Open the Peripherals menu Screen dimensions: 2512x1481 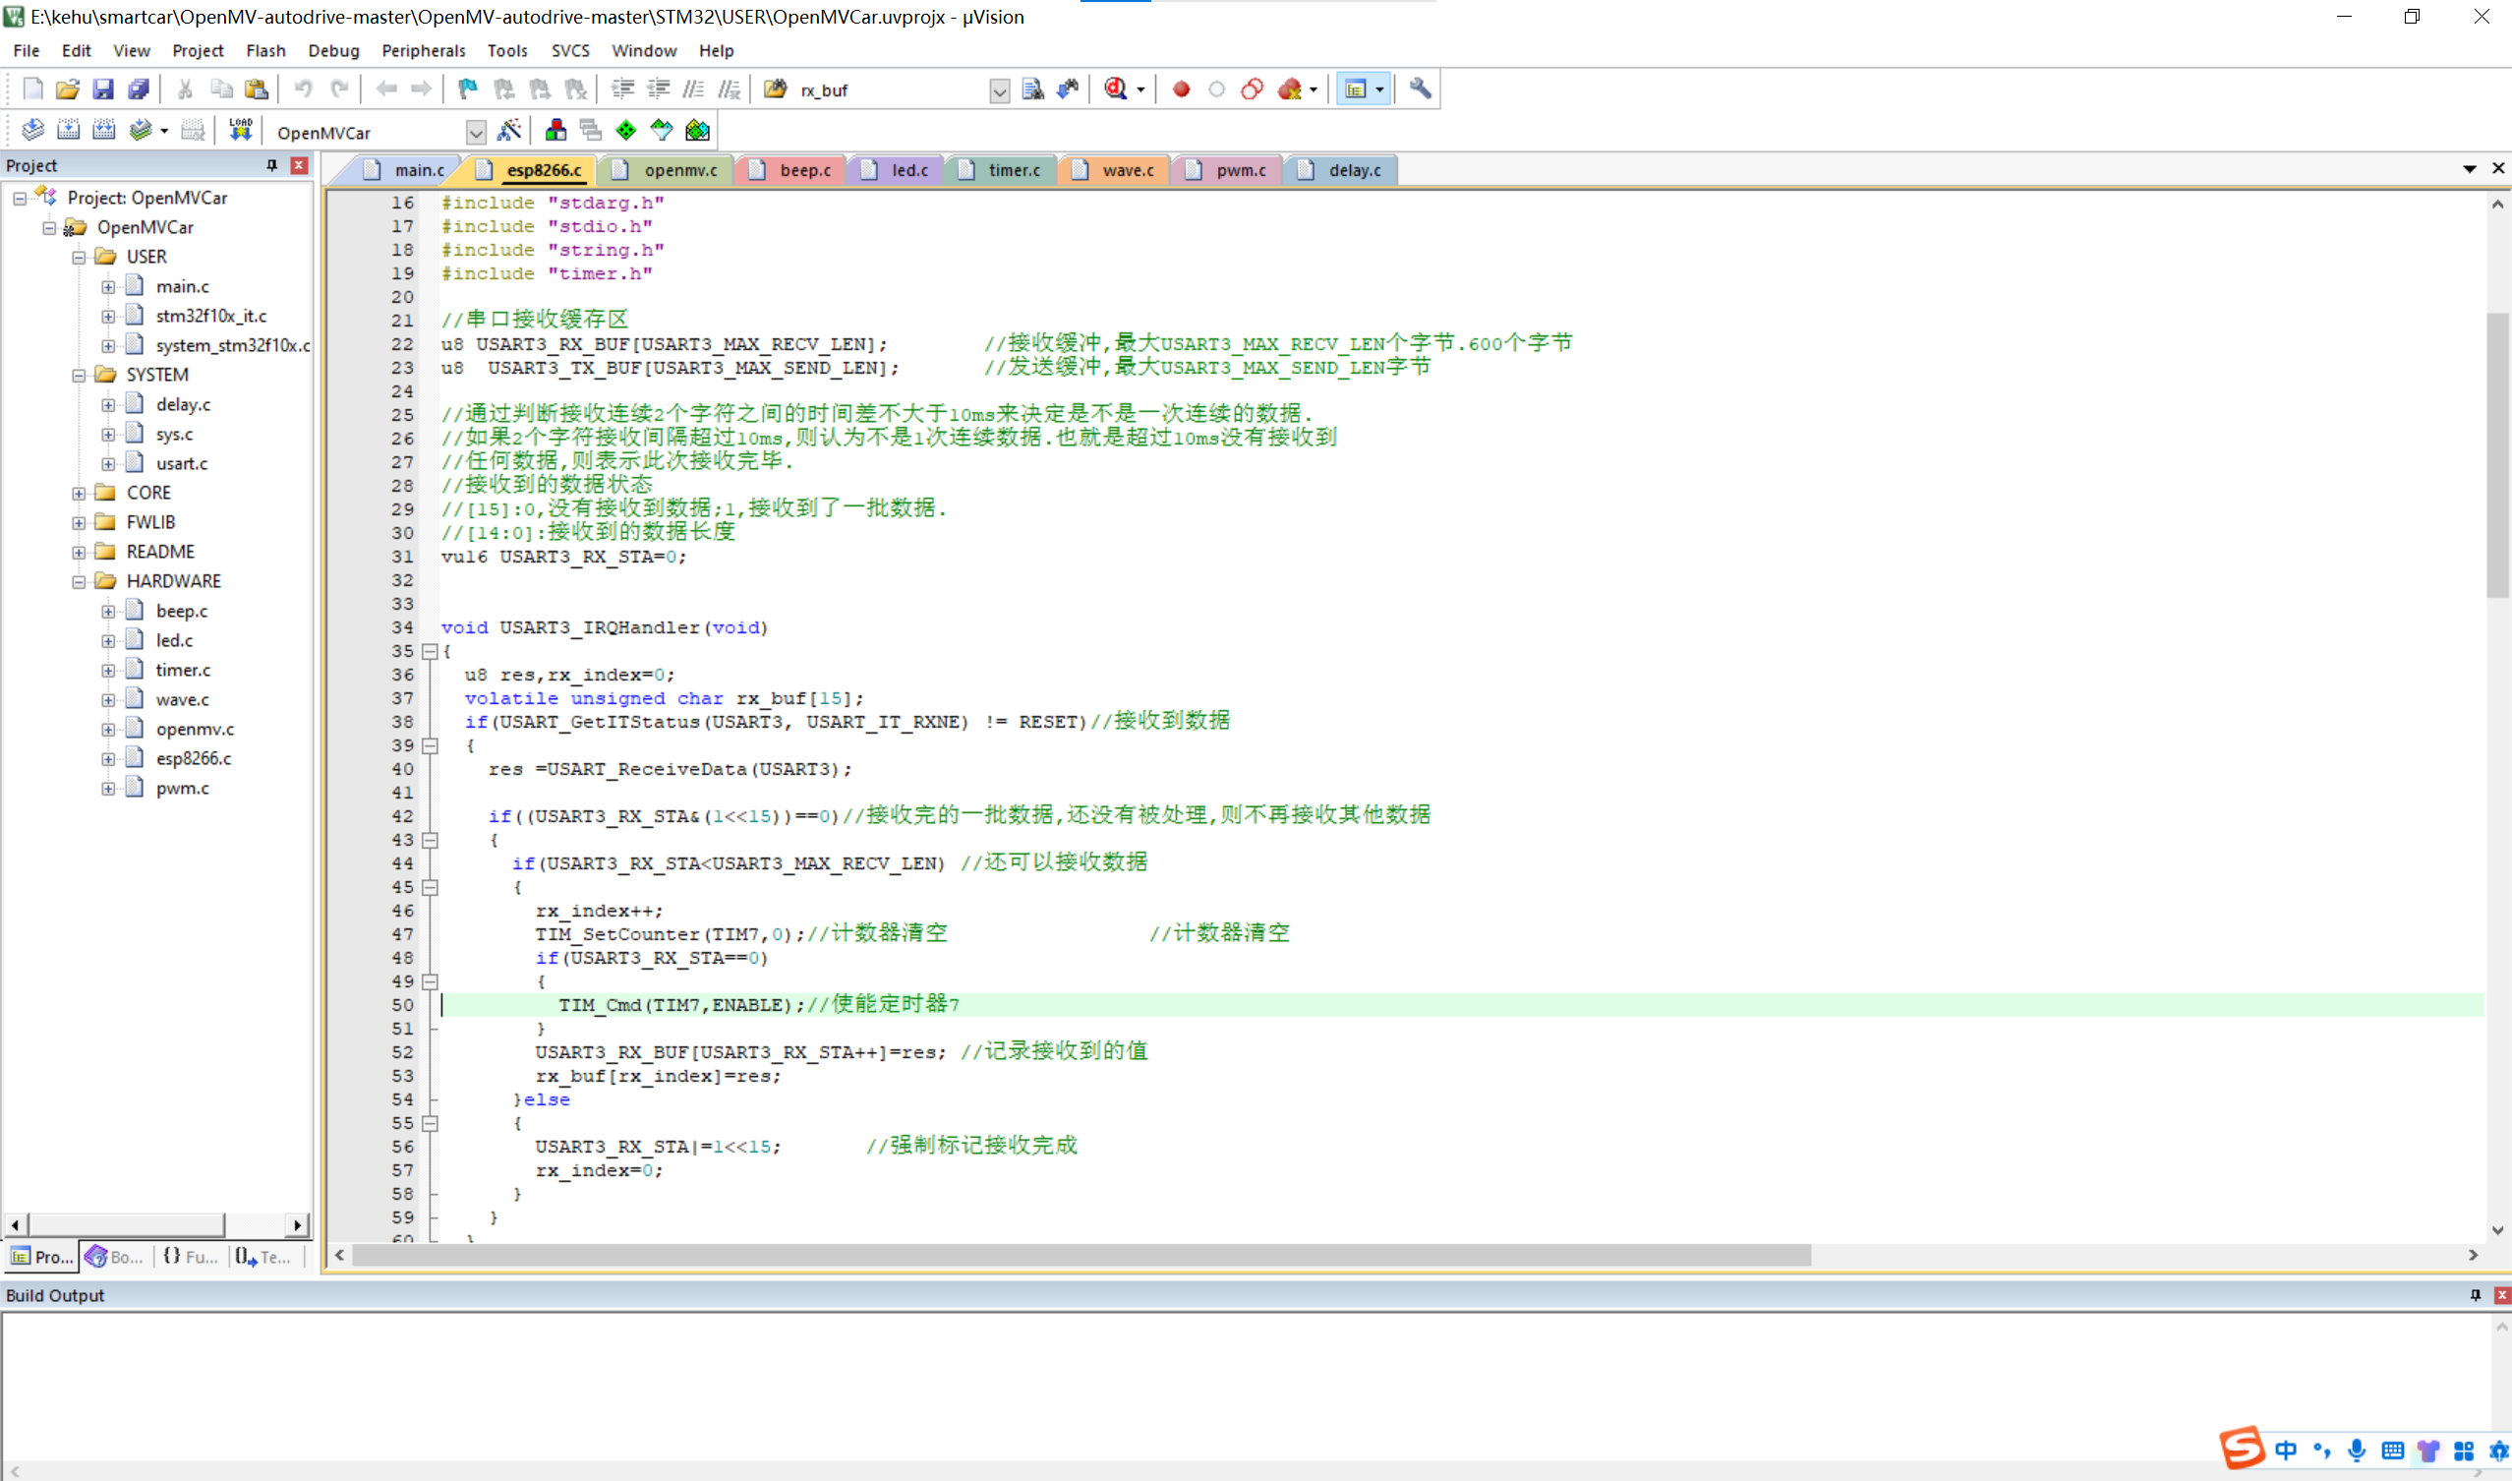[x=423, y=50]
